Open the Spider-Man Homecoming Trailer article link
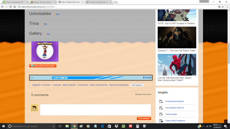 click(x=175, y=79)
